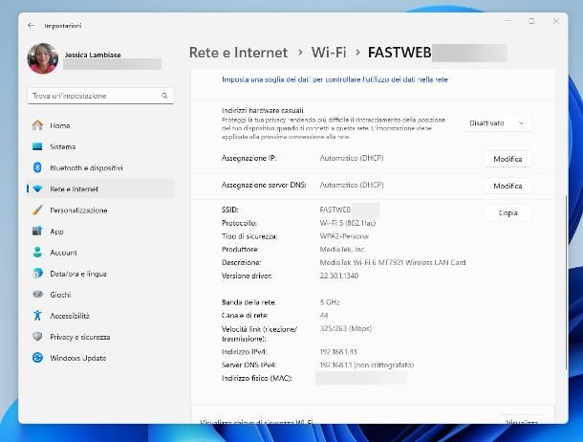The image size is (583, 442).
Task: Select Data/ora e lingua label
Action: point(78,274)
